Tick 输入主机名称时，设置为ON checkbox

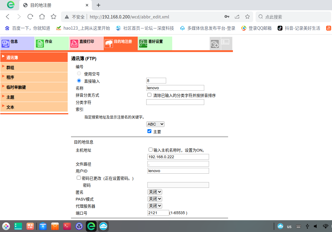coord(150,150)
